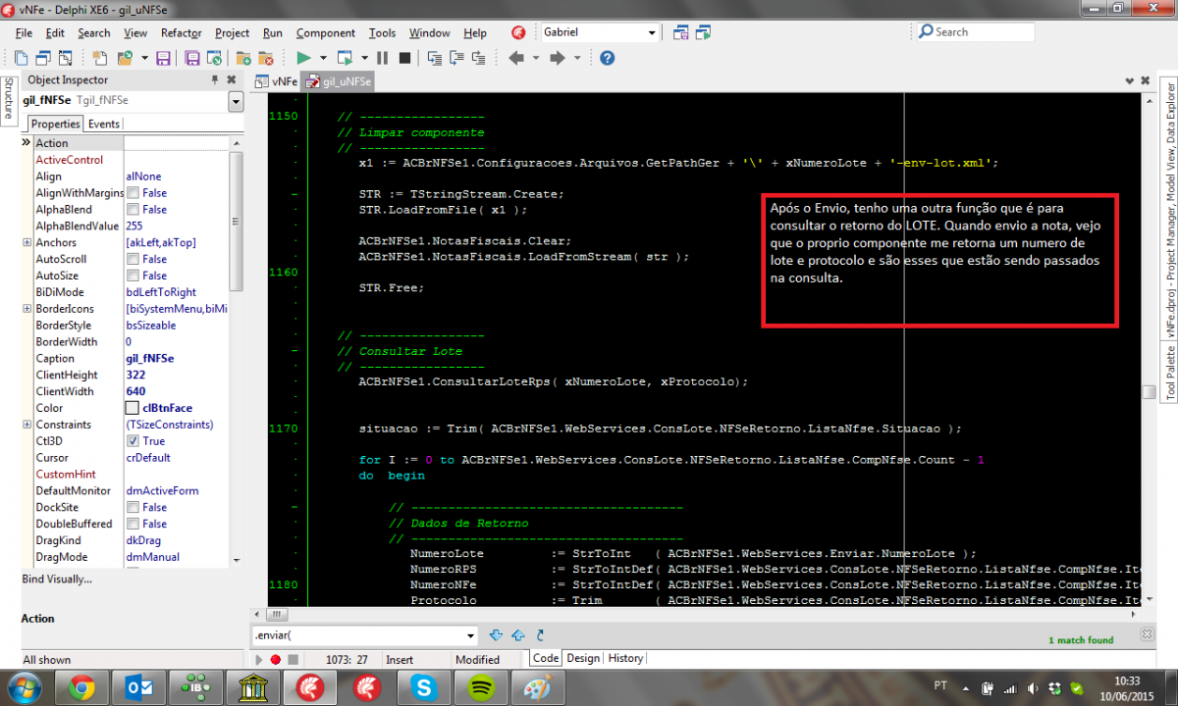The width and height of the screenshot is (1178, 706).
Task: Open the Gabriel desktop layout dropdown
Action: point(651,32)
